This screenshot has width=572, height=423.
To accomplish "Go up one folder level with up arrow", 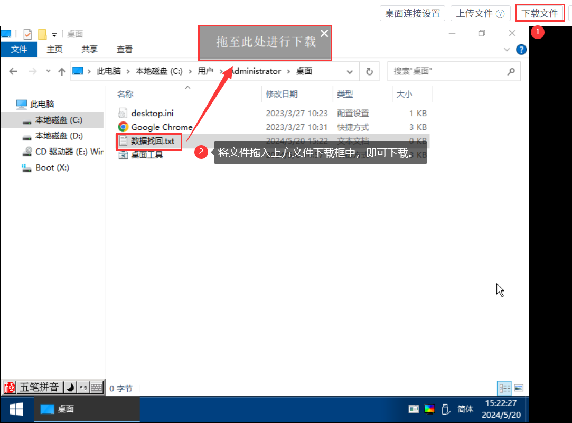I will (62, 71).
